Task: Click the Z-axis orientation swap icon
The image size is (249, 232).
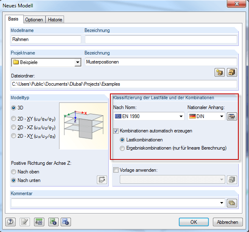Action: pyautogui.click(x=102, y=180)
